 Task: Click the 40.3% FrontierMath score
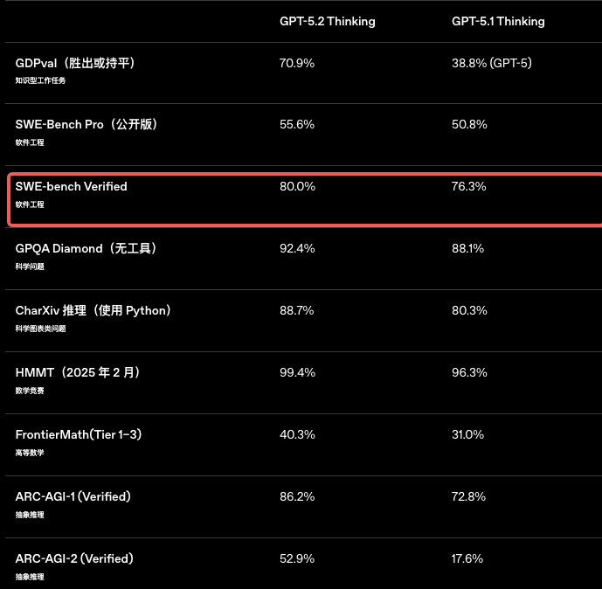(297, 434)
